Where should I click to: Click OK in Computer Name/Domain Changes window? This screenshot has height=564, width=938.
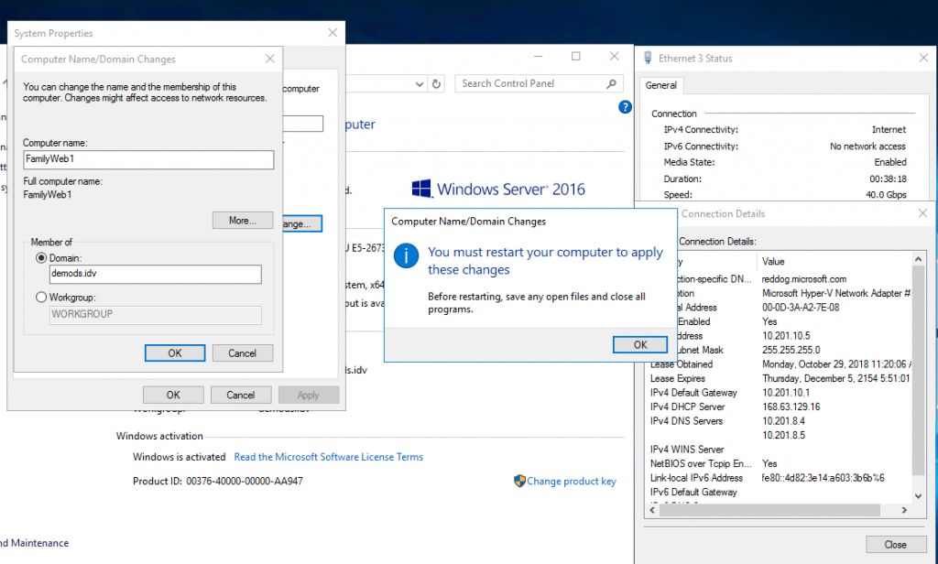(x=175, y=353)
